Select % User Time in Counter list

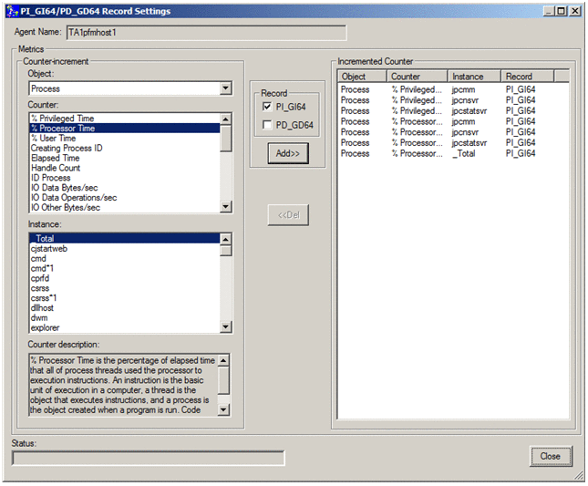point(53,139)
